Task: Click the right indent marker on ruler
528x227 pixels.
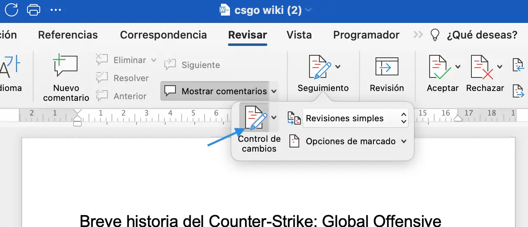Action: (x=458, y=118)
